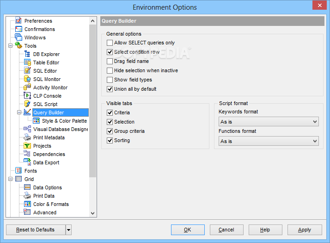Click the DB Explorer tree icon
Screen dimensions: 330x243
[27, 54]
